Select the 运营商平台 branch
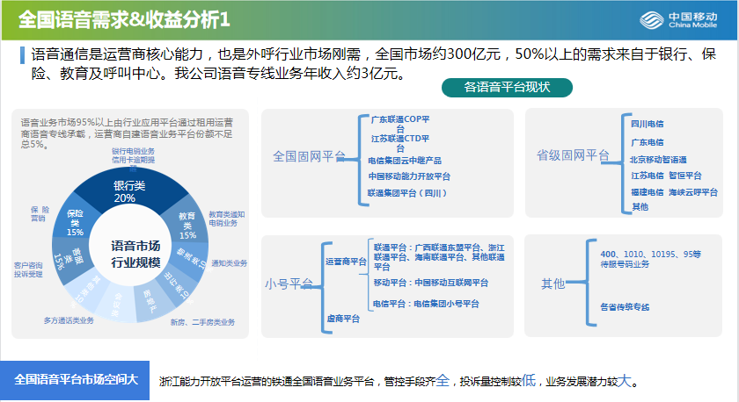Image resolution: width=739 pixels, height=402 pixels. click(346, 262)
